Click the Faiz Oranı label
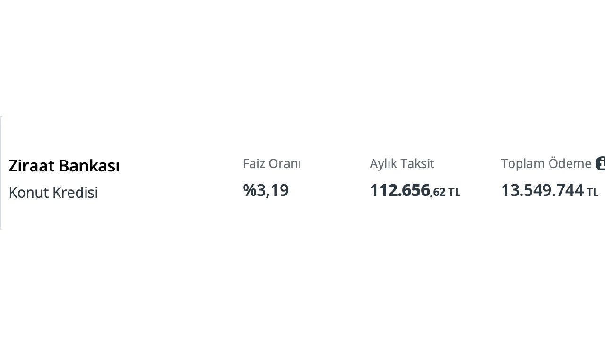 272,163
